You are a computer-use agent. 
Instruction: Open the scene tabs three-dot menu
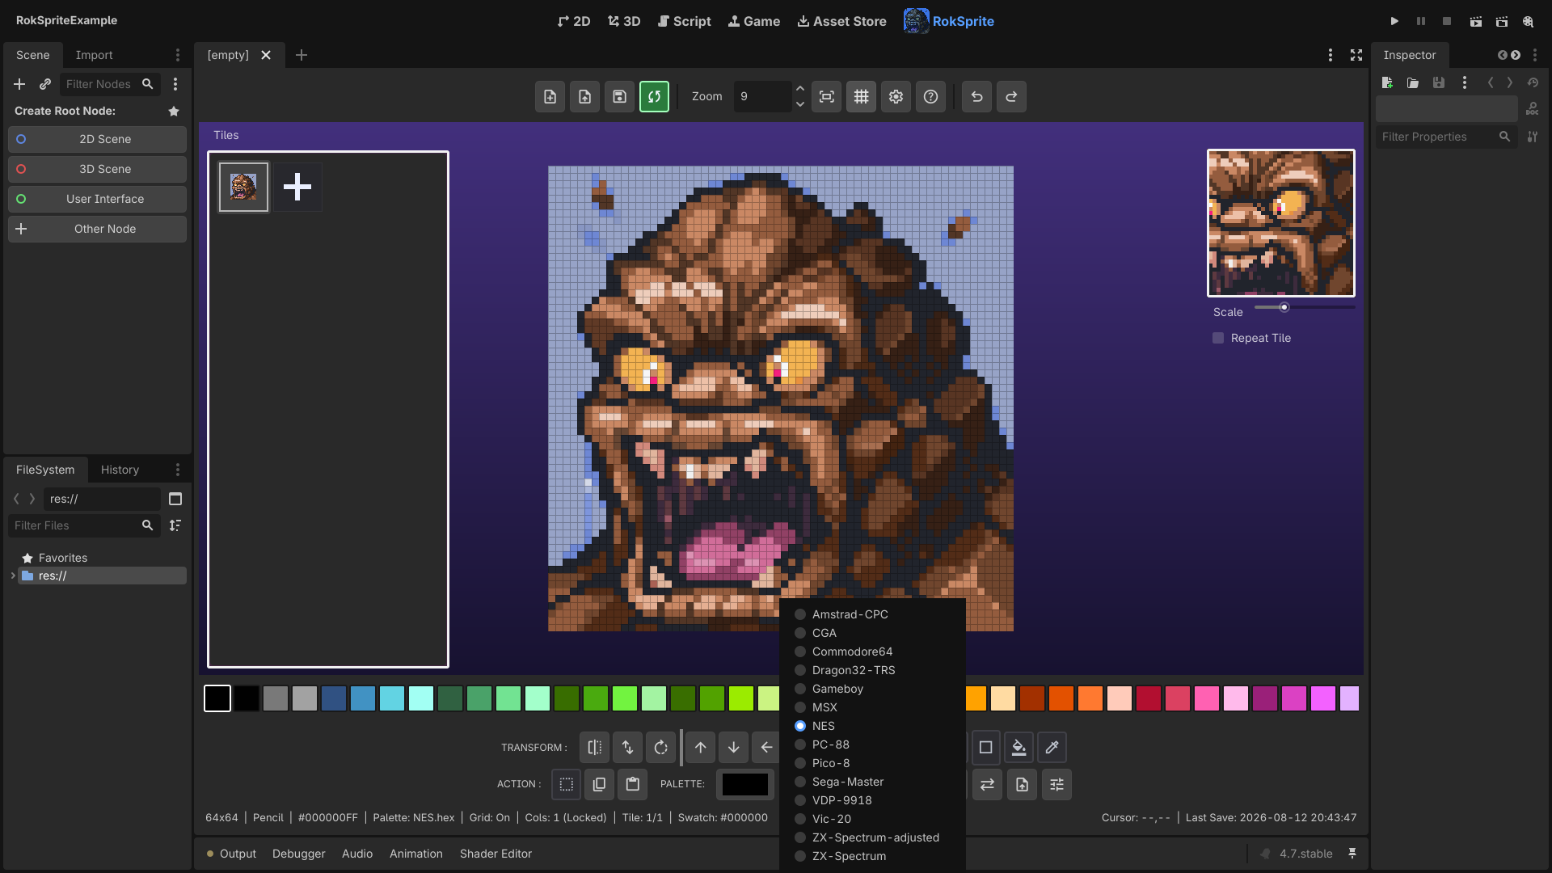[x=1331, y=55]
